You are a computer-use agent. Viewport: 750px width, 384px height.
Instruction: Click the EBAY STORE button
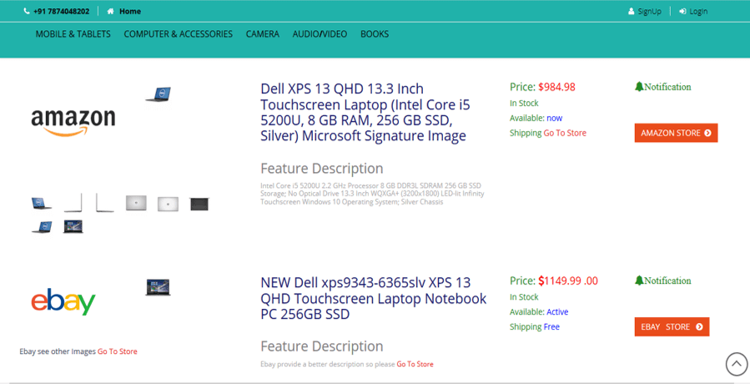672,327
